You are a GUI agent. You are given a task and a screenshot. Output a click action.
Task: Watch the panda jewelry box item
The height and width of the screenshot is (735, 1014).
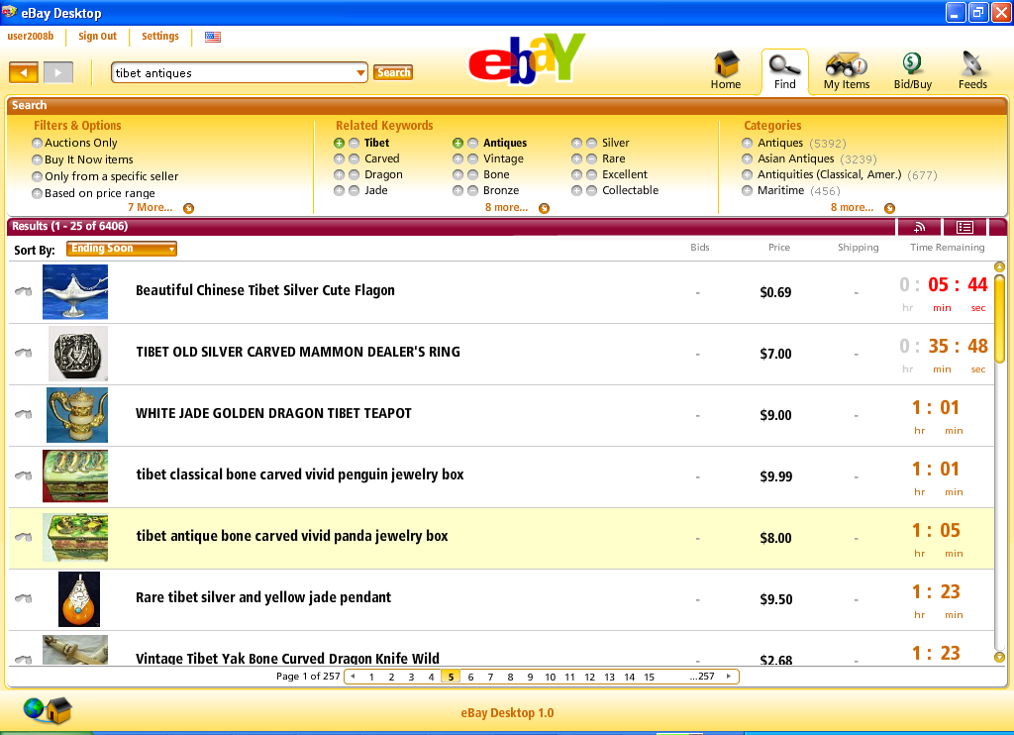coord(24,537)
